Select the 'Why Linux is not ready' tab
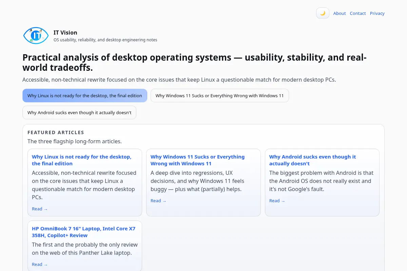This screenshot has width=407, height=271. pyautogui.click(x=85, y=96)
